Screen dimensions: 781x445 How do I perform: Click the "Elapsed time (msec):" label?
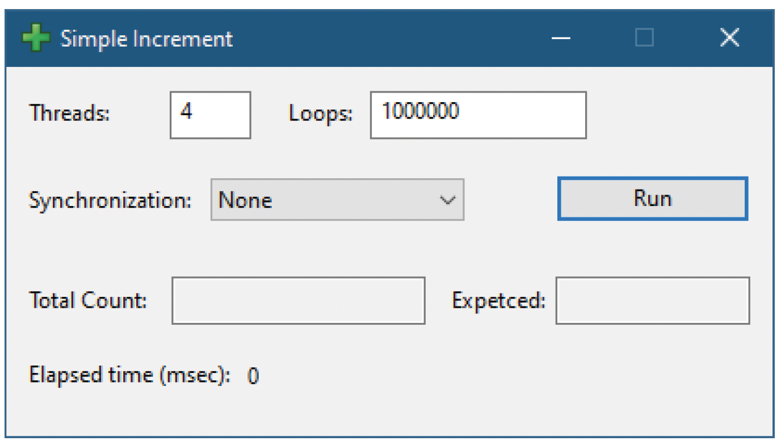coord(131,376)
